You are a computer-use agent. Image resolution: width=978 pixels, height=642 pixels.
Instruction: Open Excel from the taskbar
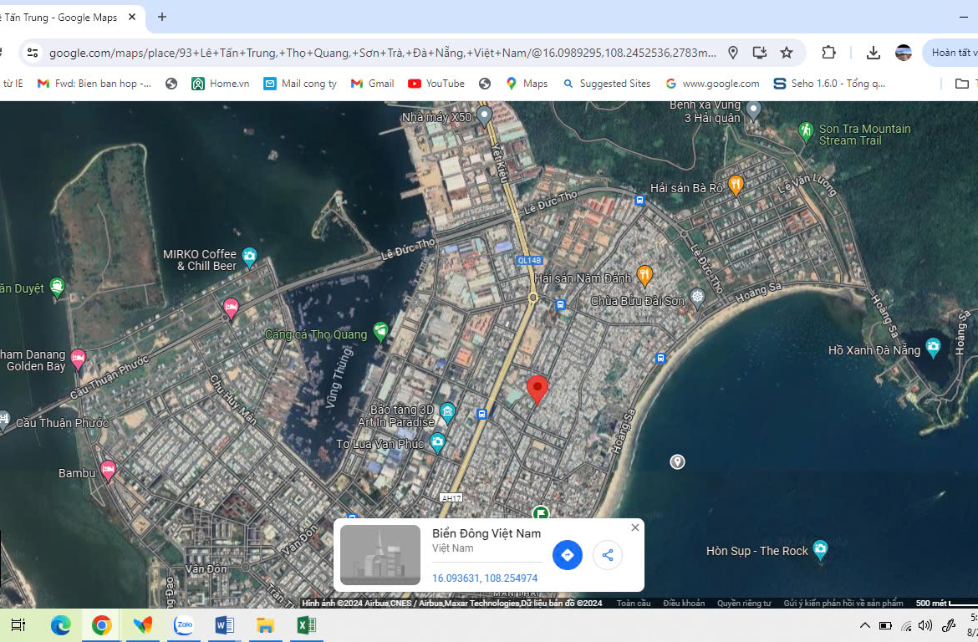[306, 625]
